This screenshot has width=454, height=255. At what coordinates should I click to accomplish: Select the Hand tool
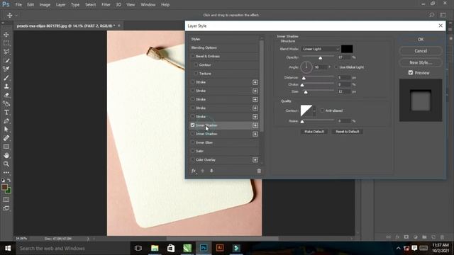tap(6, 155)
